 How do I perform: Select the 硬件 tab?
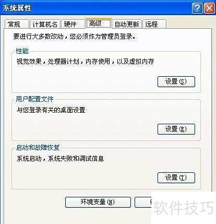[x=73, y=24]
